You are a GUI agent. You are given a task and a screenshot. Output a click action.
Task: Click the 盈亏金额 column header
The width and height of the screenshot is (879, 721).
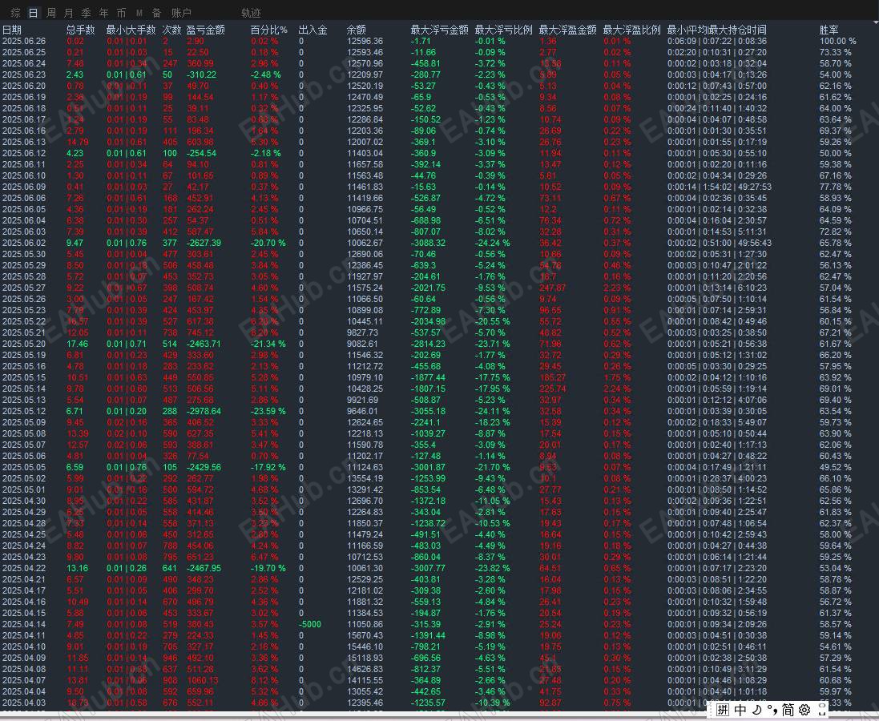(205, 30)
